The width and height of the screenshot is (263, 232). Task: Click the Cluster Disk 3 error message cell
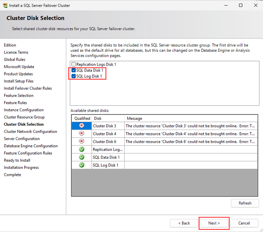click(191, 126)
